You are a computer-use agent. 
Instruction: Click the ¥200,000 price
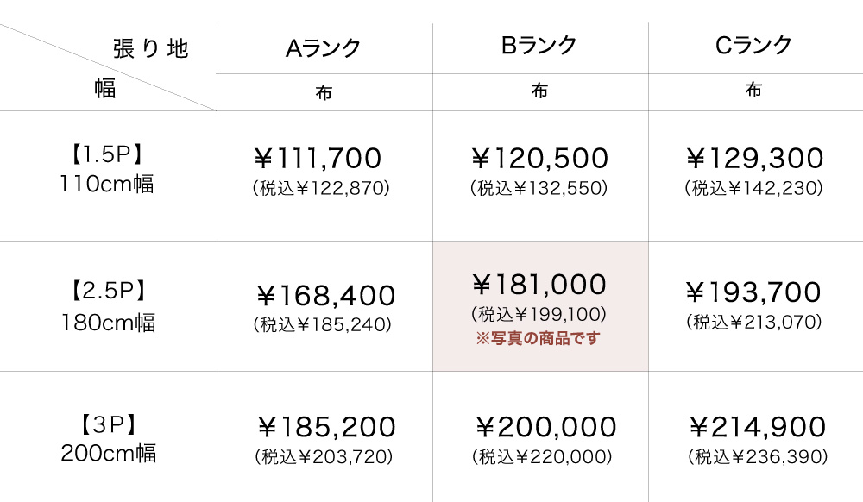545,427
